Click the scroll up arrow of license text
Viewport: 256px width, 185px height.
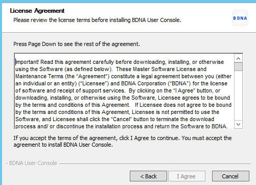[x=238, y=59]
